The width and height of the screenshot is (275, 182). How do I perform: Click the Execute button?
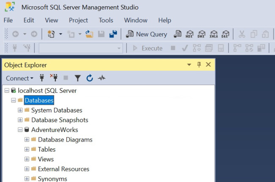[x=148, y=48]
